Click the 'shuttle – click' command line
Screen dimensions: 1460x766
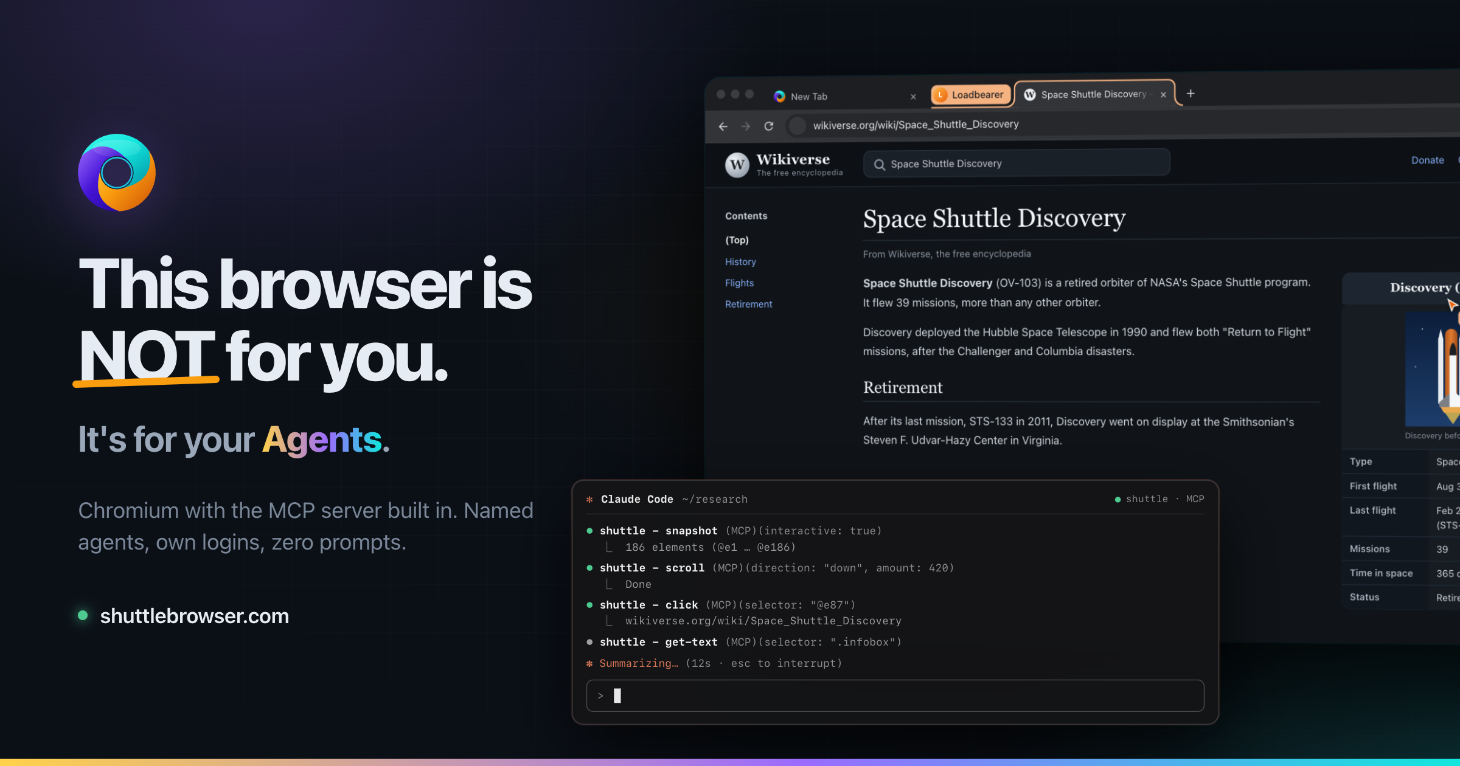pos(721,605)
